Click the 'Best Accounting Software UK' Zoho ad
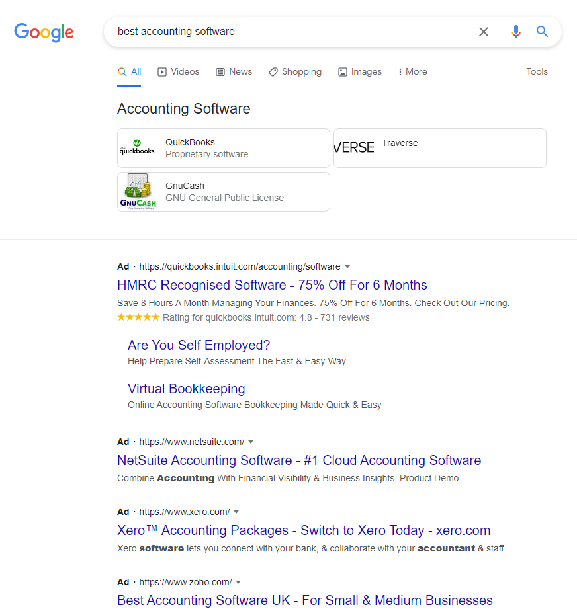The width and height of the screenshot is (577, 611). 304,600
